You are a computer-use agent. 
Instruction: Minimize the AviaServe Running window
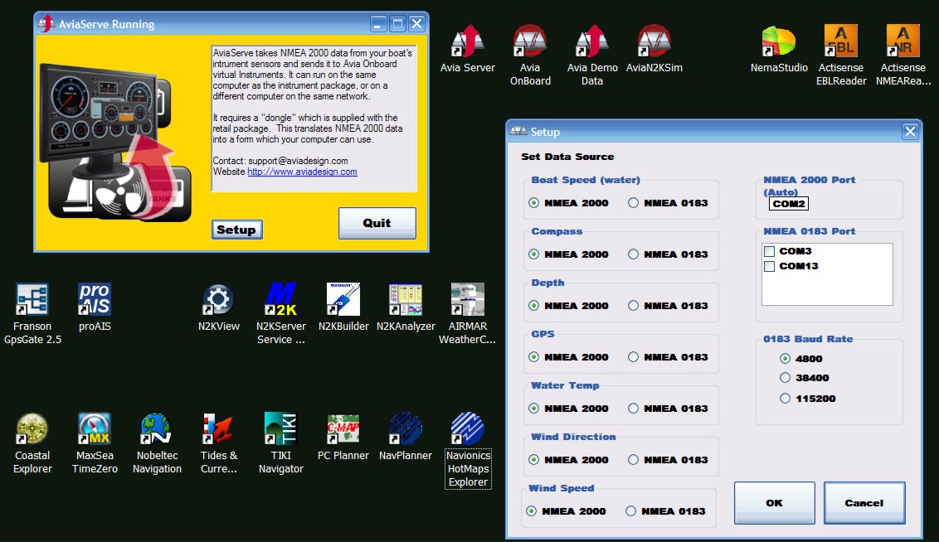point(378,24)
